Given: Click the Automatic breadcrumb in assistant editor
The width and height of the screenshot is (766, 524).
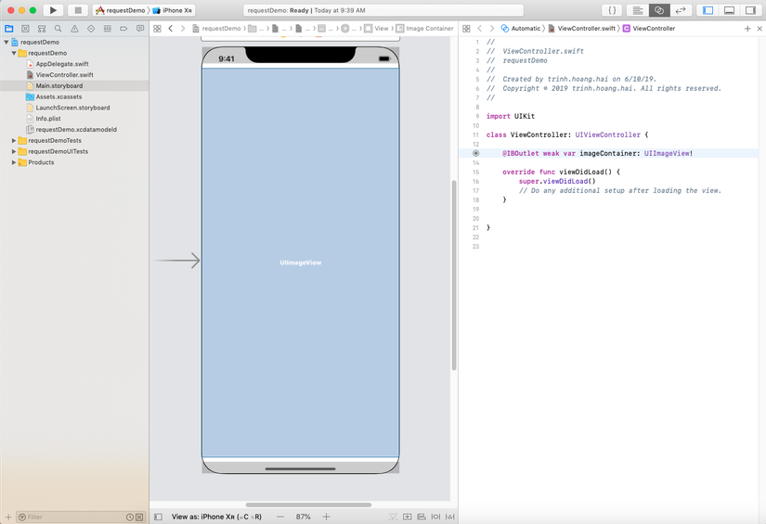Looking at the screenshot, I should coord(525,29).
